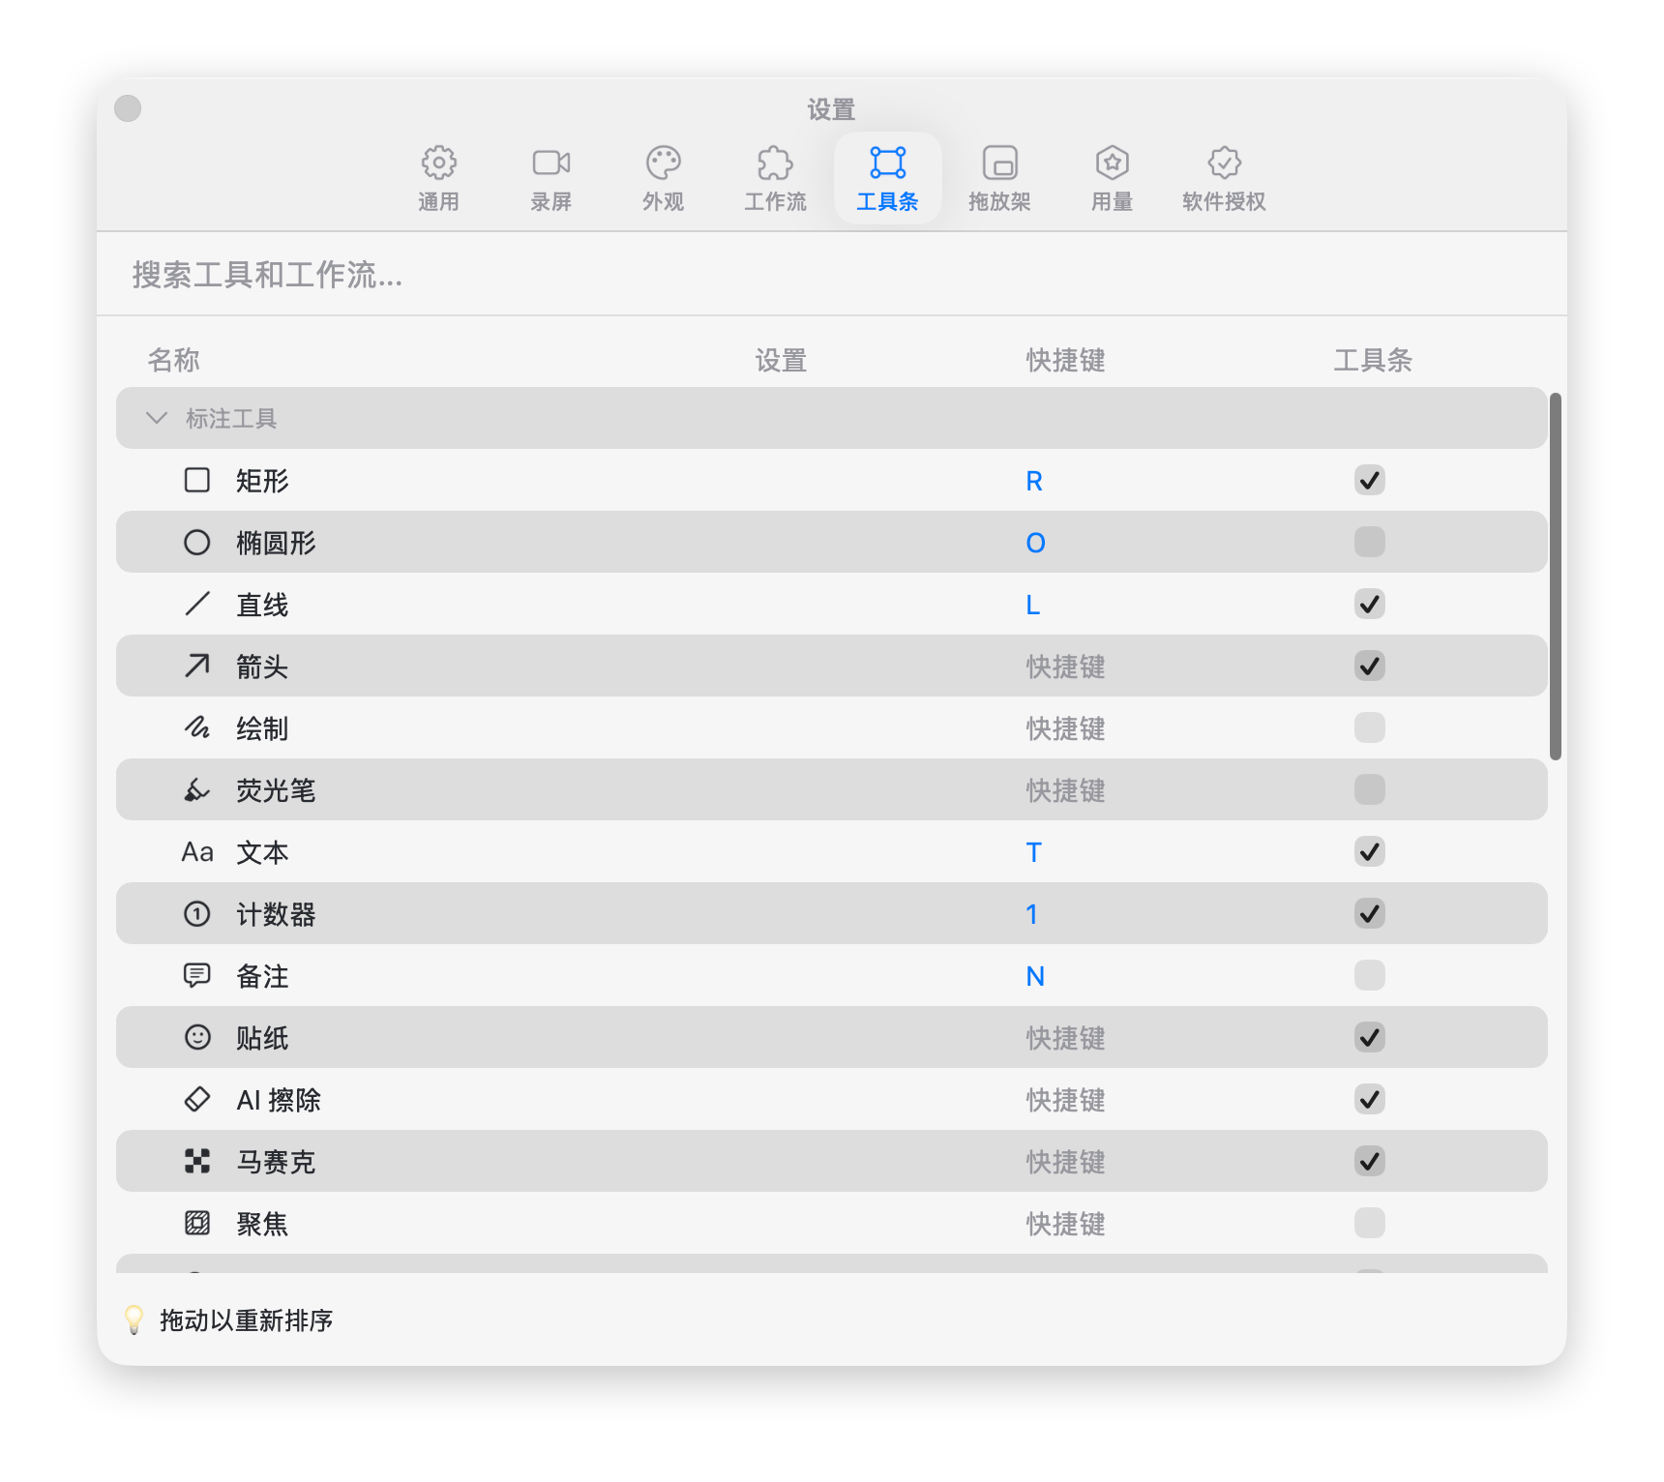The width and height of the screenshot is (1664, 1482).
Task: Enable the toolbar checkbox for 绘制
Action: click(1370, 727)
